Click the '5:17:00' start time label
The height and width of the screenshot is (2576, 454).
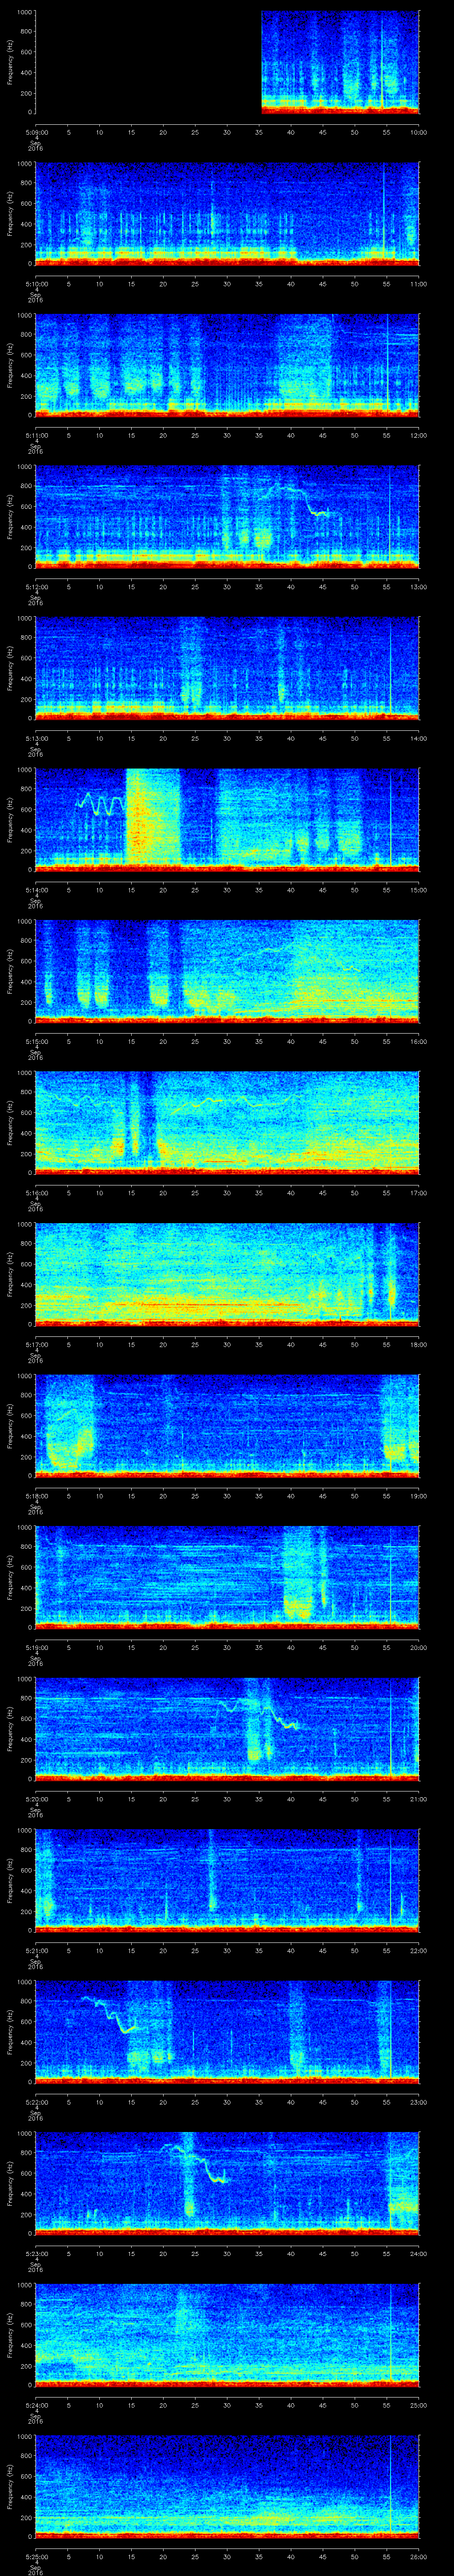[x=36, y=1344]
